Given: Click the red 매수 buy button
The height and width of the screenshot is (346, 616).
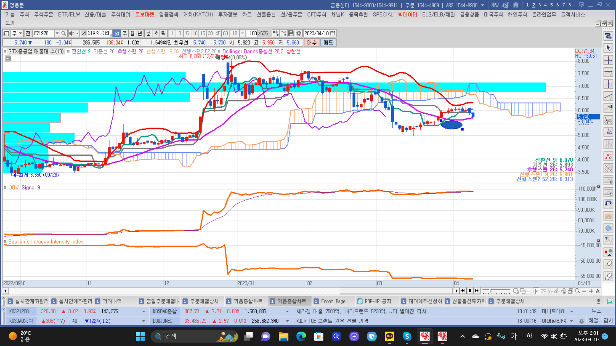Looking at the screenshot, I should coord(312,43).
